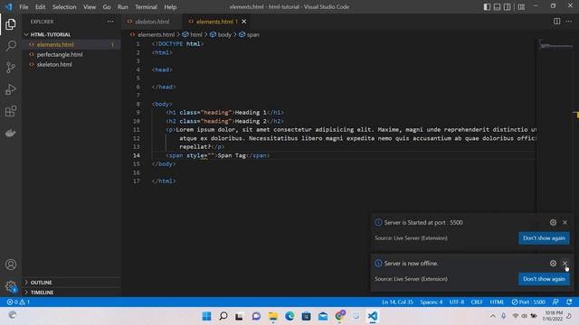Open the Customize Layout icon

521,6
